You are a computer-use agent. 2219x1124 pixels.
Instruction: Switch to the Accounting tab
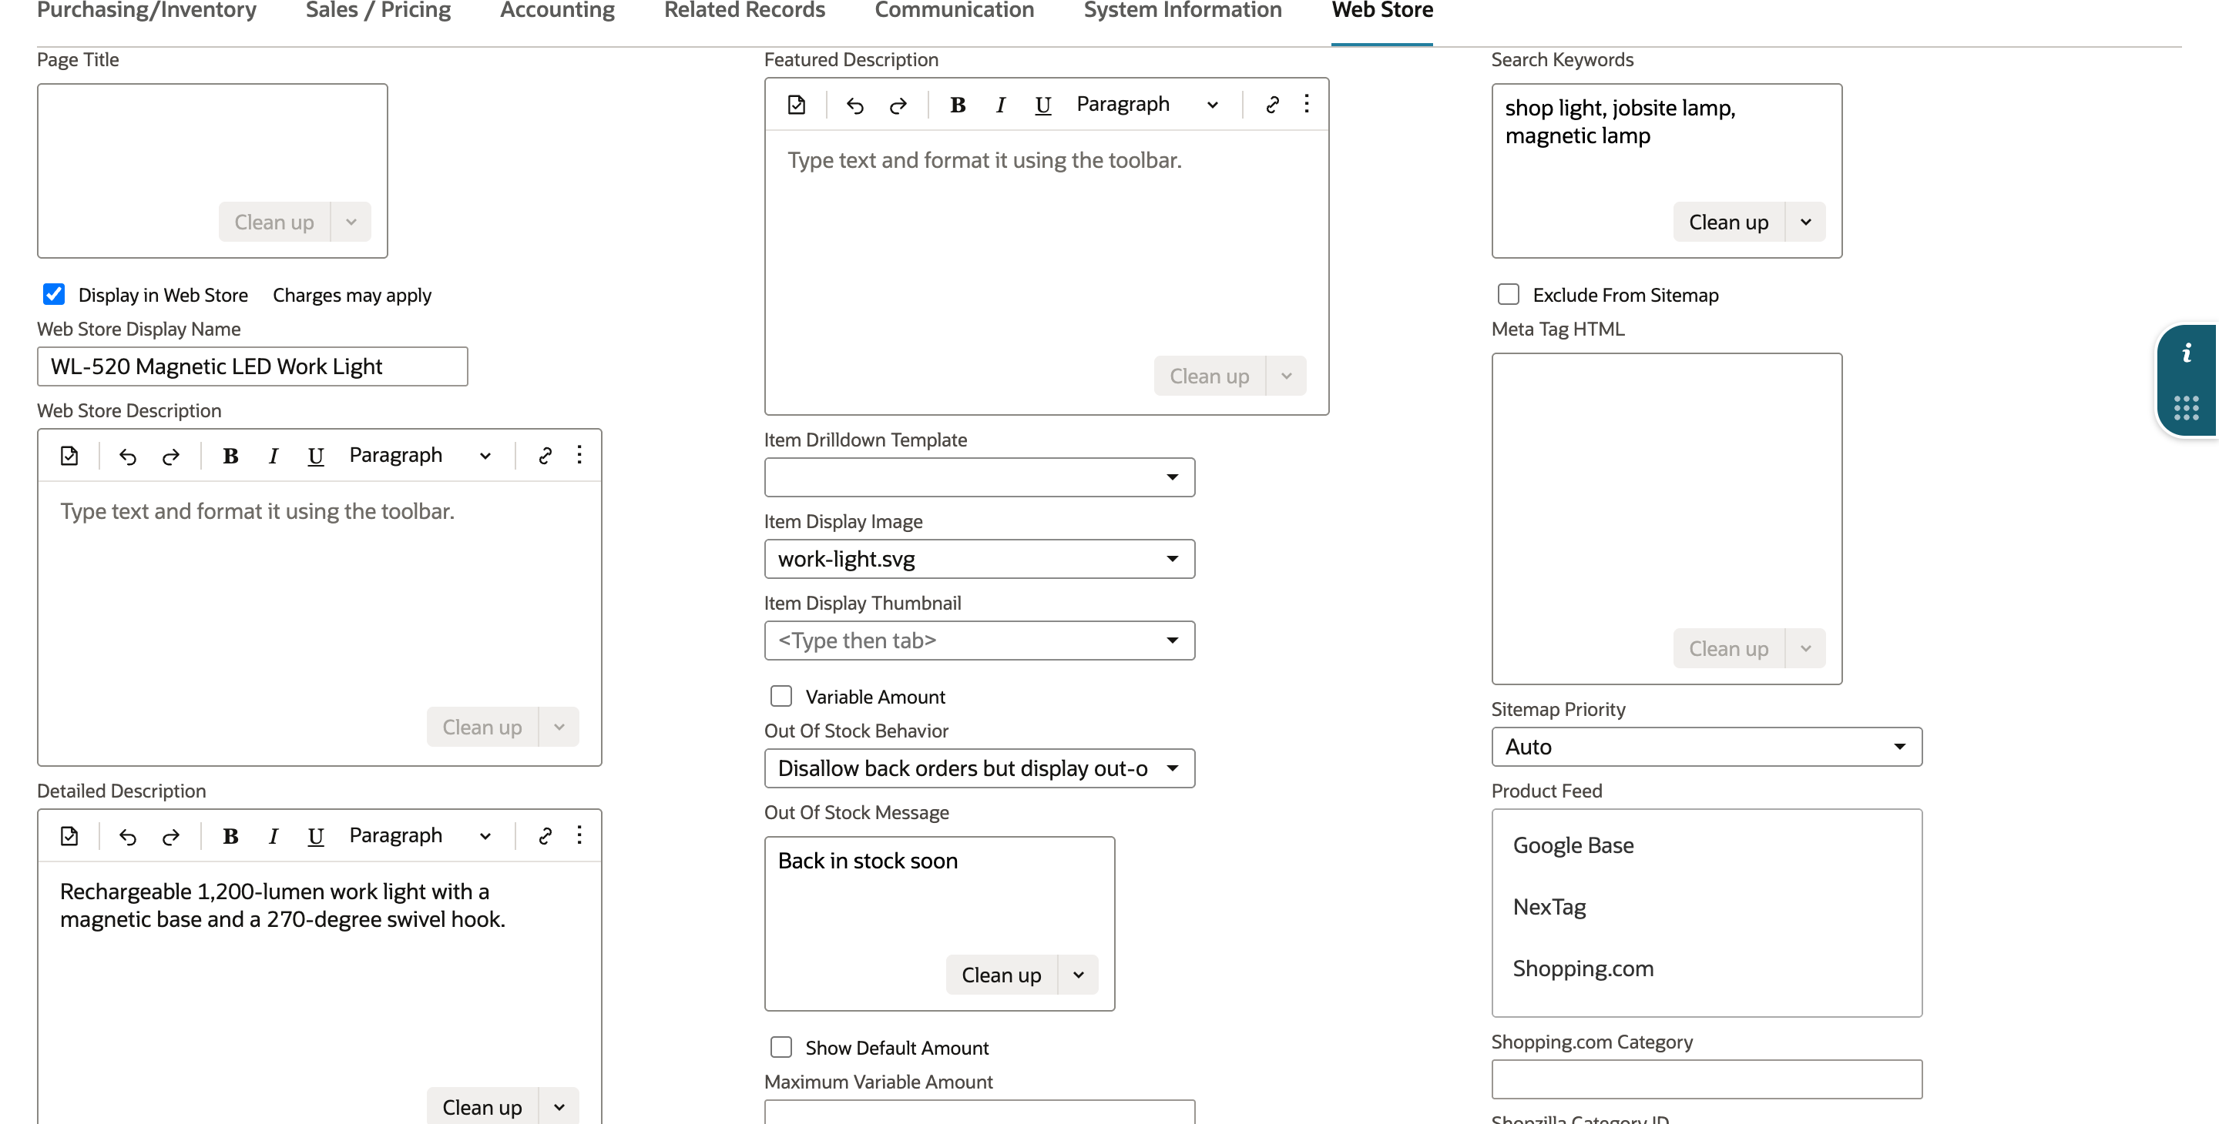557,10
